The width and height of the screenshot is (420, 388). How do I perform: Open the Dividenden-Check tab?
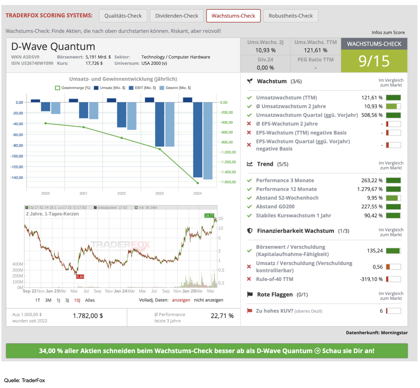tap(176, 16)
